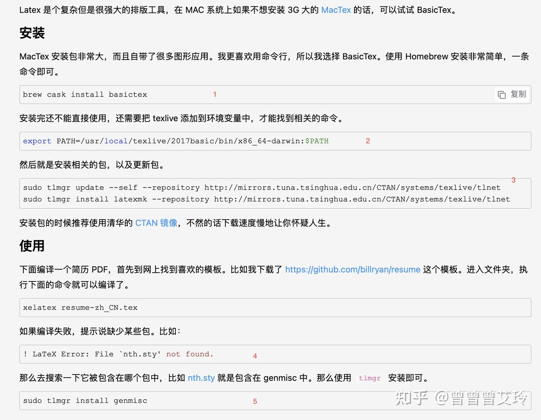Click the 'brew cask install basictex' command
The width and height of the screenshot is (541, 420).
(85, 95)
